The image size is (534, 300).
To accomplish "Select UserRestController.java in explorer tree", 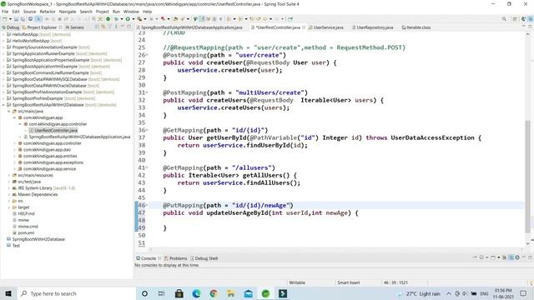I will [x=53, y=130].
